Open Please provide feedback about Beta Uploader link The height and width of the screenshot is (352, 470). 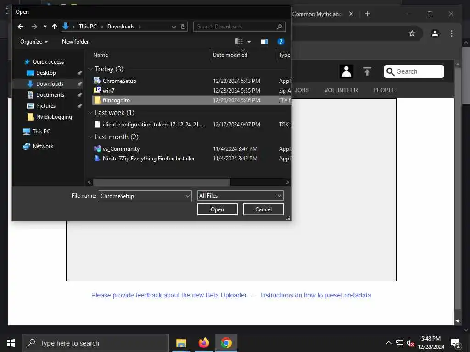pos(169,295)
